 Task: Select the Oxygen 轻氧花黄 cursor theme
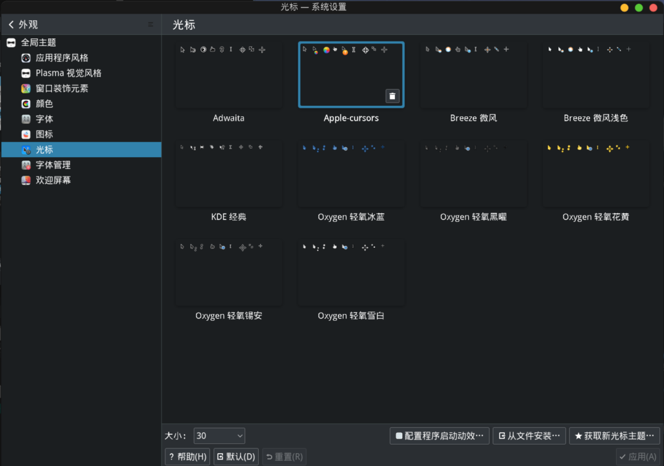coord(596,173)
